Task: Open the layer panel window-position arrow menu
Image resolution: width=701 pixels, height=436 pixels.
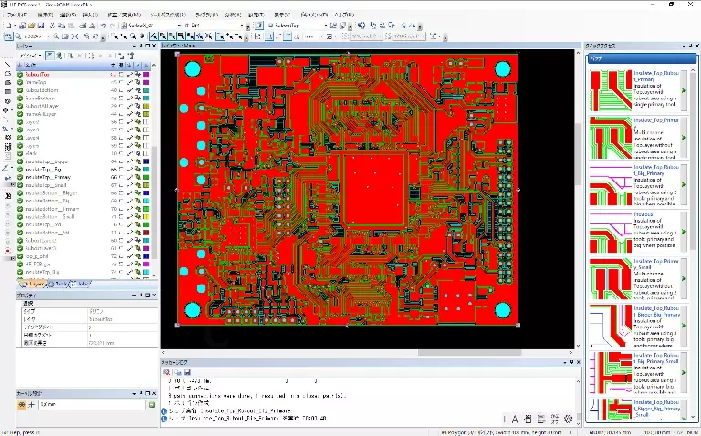Action: tap(134, 46)
